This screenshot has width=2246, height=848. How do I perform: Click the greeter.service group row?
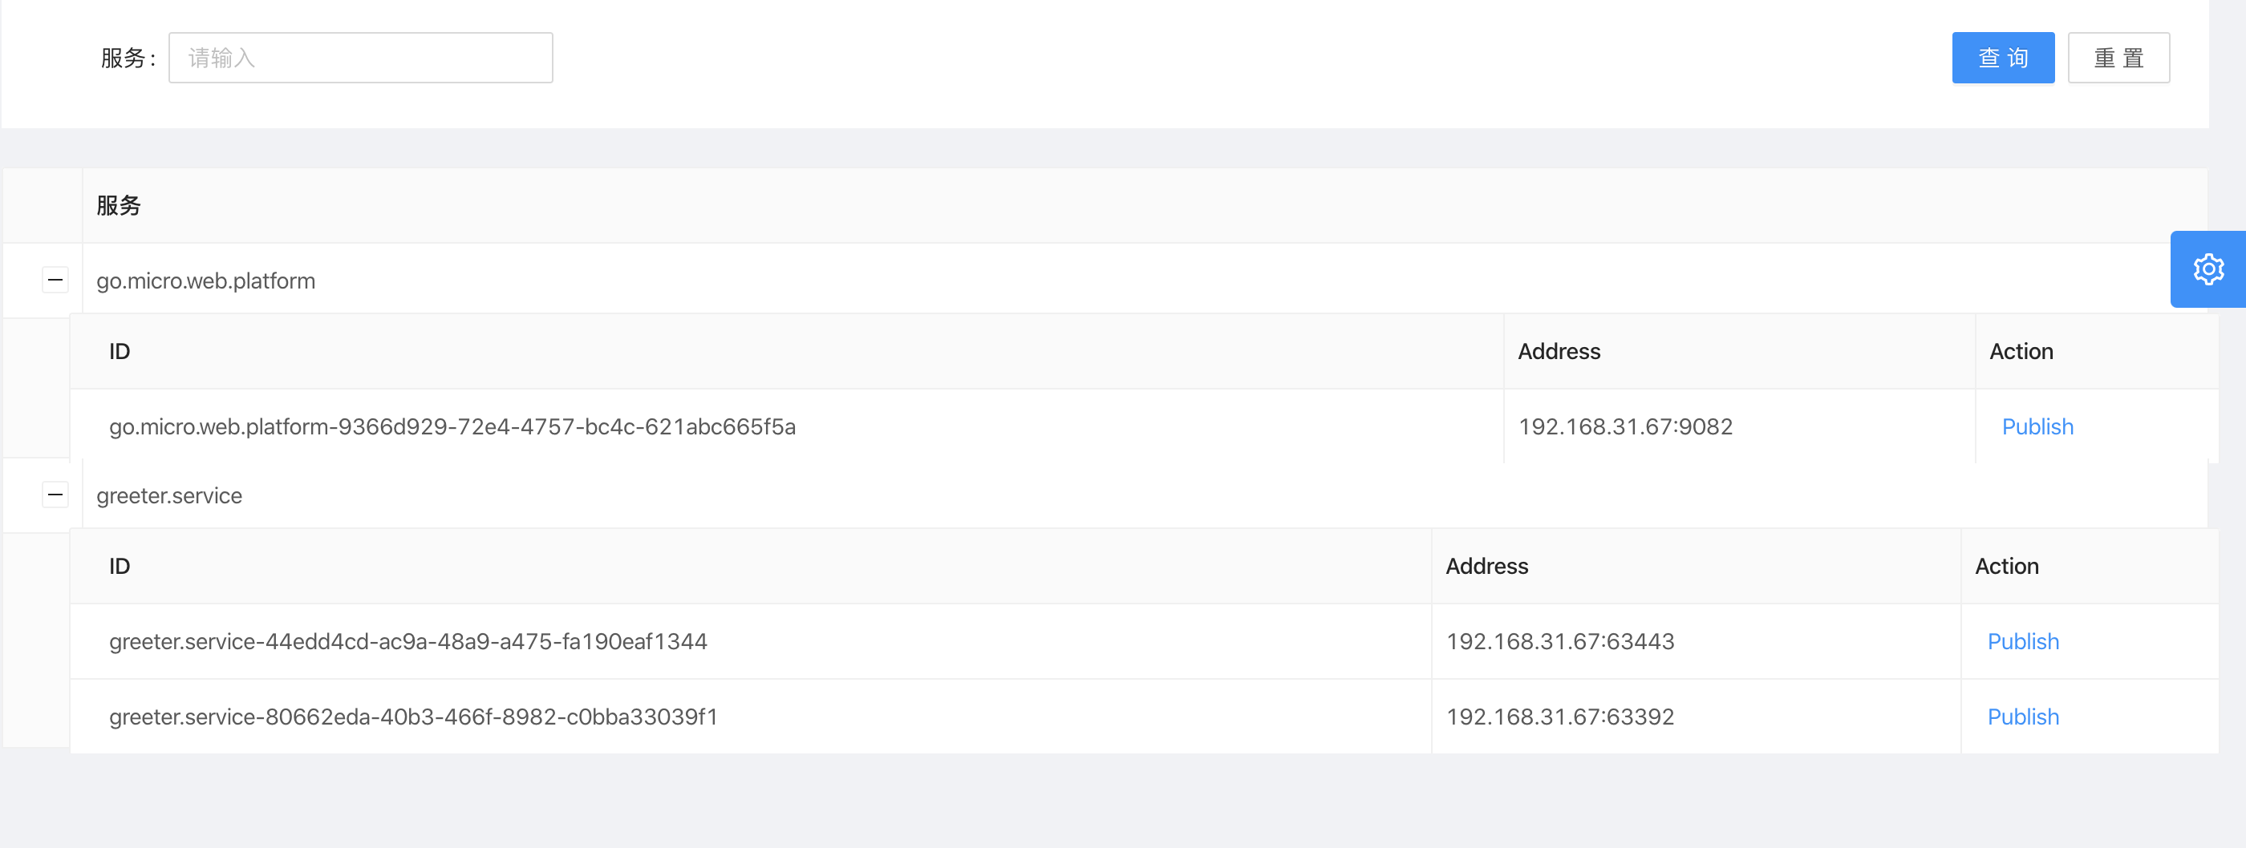169,495
